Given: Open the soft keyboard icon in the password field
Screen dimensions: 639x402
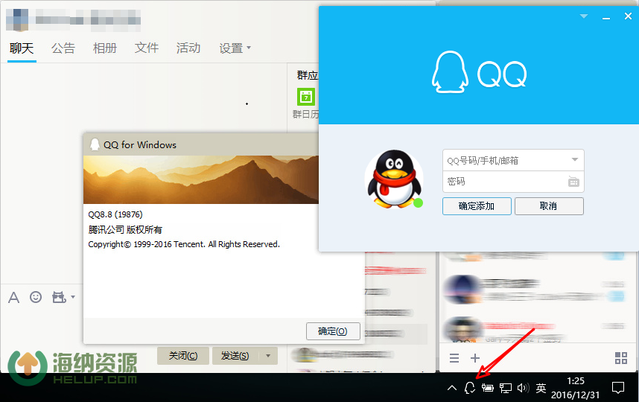Looking at the screenshot, I should tap(573, 181).
